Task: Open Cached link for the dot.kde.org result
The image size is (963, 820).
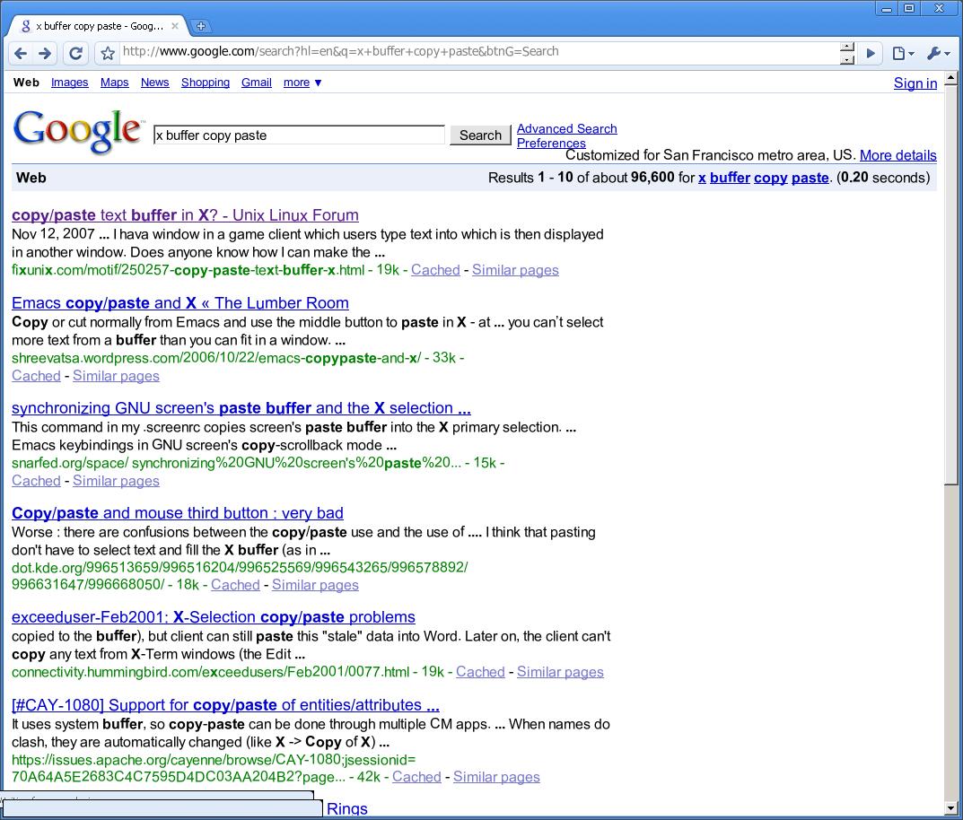Action: [235, 585]
